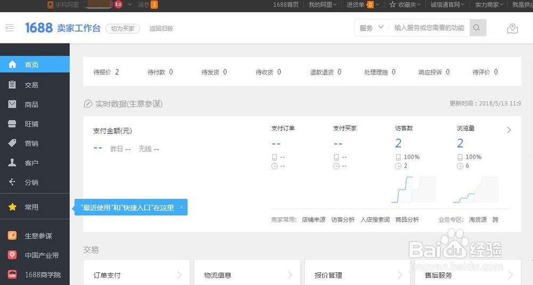Click the 手机阿里 phone icon in the top bar
This screenshot has height=285, width=533.
coord(50,4)
